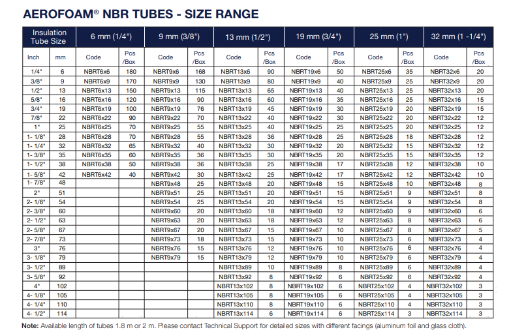Click code cell NBRT6x22

(x=97, y=118)
